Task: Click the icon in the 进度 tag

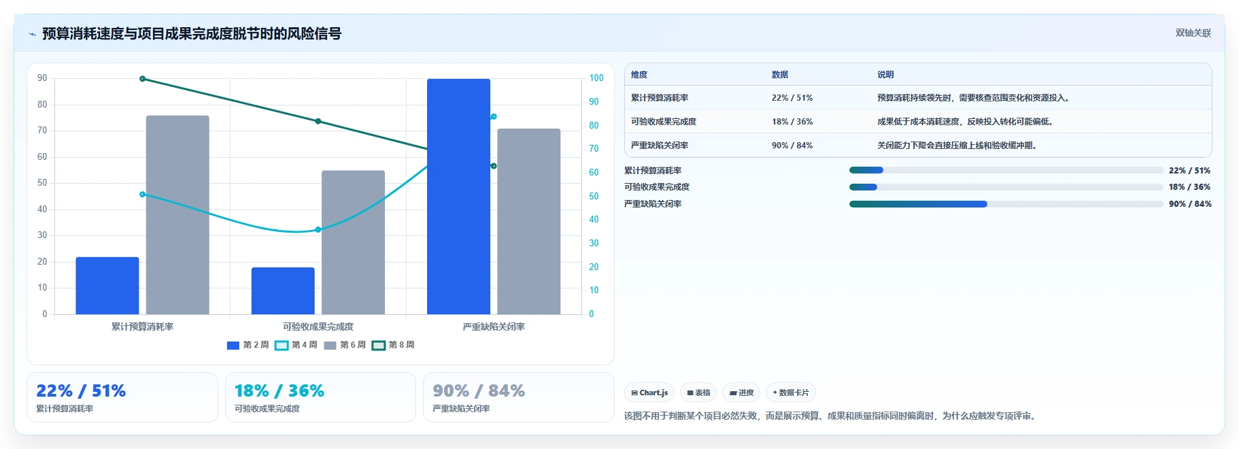Action: [x=733, y=393]
